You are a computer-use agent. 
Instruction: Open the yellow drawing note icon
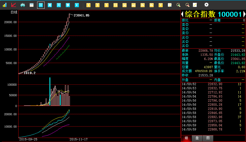195,5
